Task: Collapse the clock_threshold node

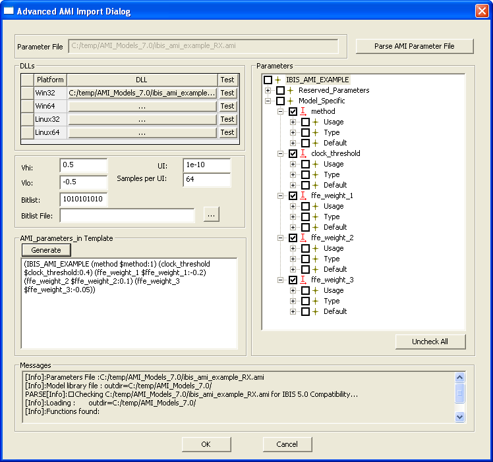Action: pyautogui.click(x=281, y=153)
